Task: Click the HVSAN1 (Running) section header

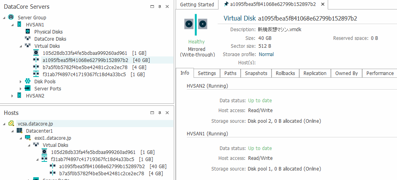Action: click(207, 133)
